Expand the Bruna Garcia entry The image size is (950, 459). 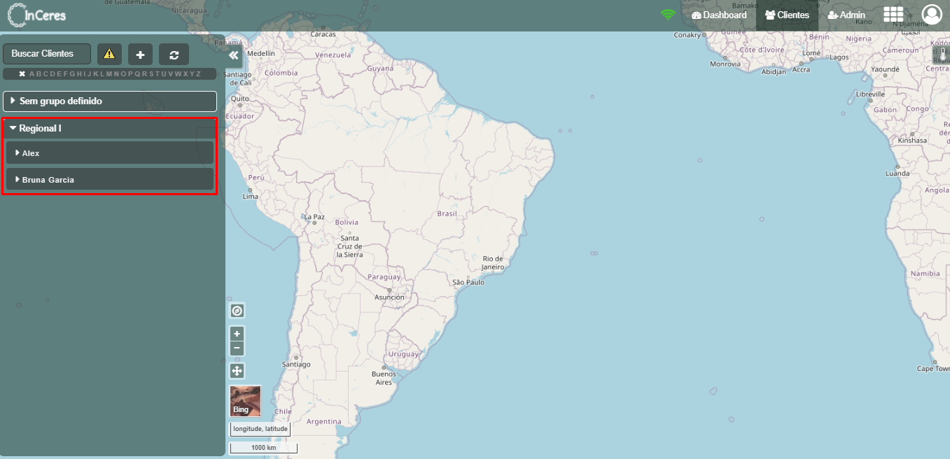110,179
